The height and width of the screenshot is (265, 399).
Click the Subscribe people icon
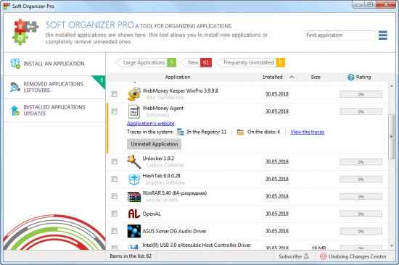click(x=306, y=256)
